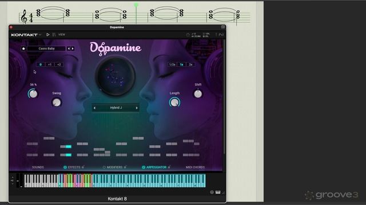Select octave 0 button
This screenshot has height=205, width=366.
click(x=41, y=64)
